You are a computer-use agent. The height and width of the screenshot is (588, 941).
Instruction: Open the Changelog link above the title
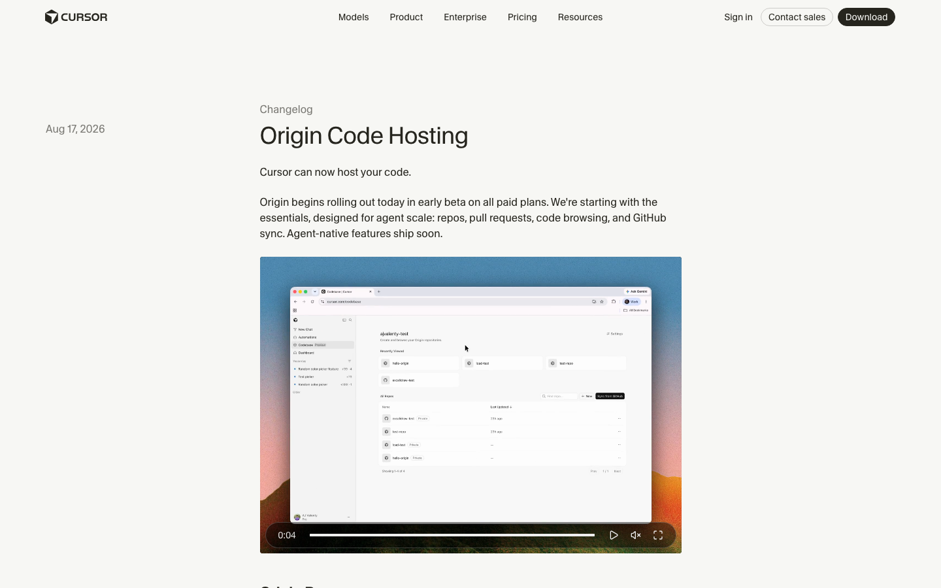(286, 109)
